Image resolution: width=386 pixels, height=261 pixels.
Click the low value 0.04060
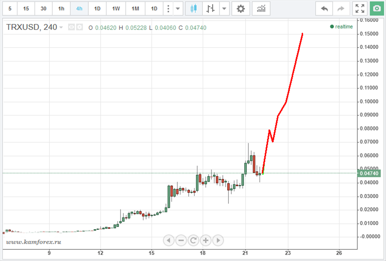pos(166,28)
